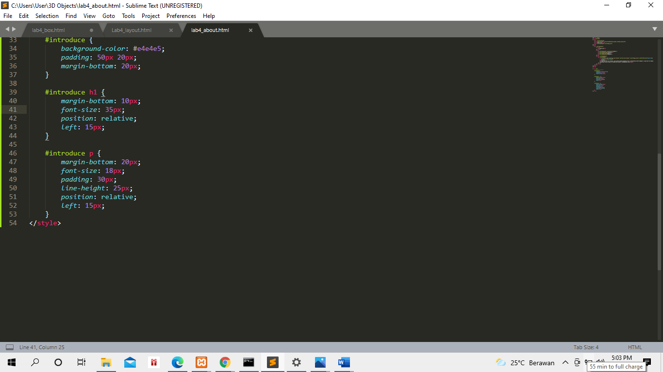663x372 pixels.
Task: Open the Project menu
Action: (151, 16)
